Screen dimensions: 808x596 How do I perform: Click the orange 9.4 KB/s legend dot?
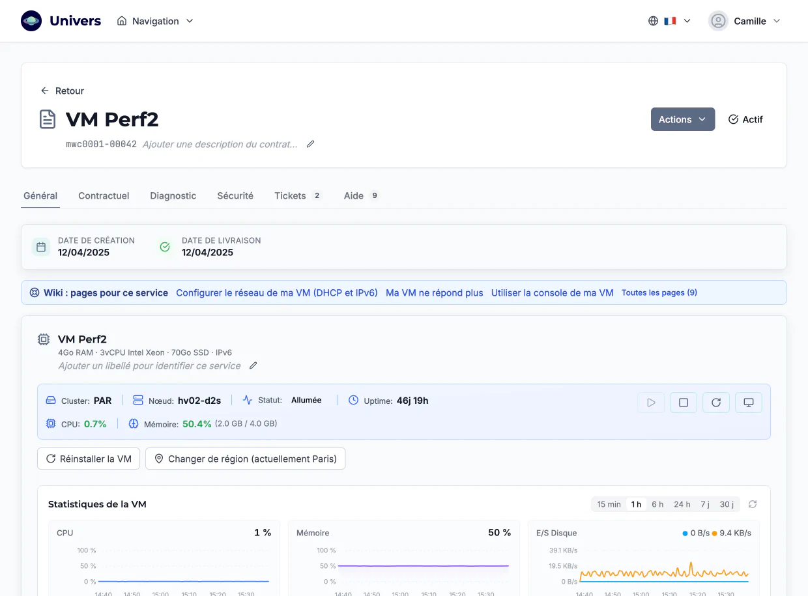(x=714, y=533)
